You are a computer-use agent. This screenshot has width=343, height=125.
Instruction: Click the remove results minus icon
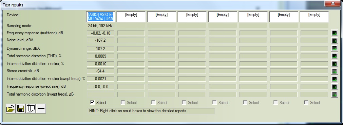click(x=41, y=108)
